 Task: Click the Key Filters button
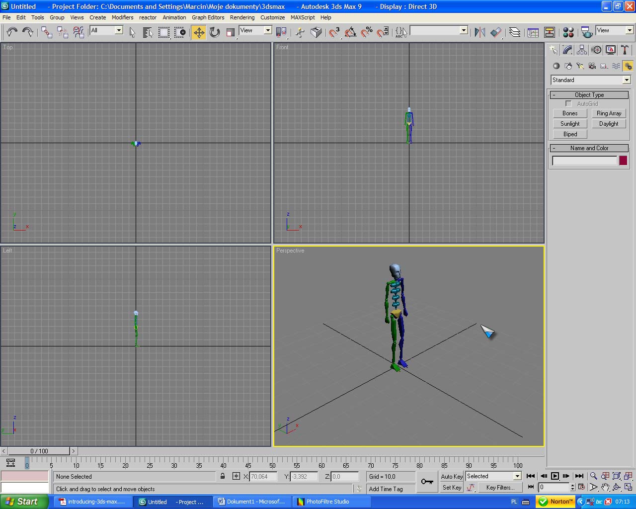click(x=500, y=488)
